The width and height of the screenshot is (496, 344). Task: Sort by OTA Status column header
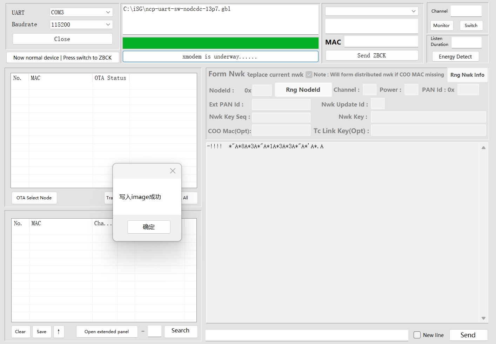point(110,78)
